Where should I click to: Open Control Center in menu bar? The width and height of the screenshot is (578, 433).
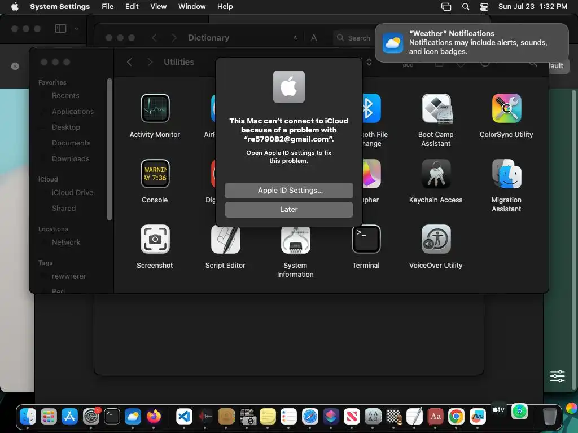pyautogui.click(x=484, y=7)
